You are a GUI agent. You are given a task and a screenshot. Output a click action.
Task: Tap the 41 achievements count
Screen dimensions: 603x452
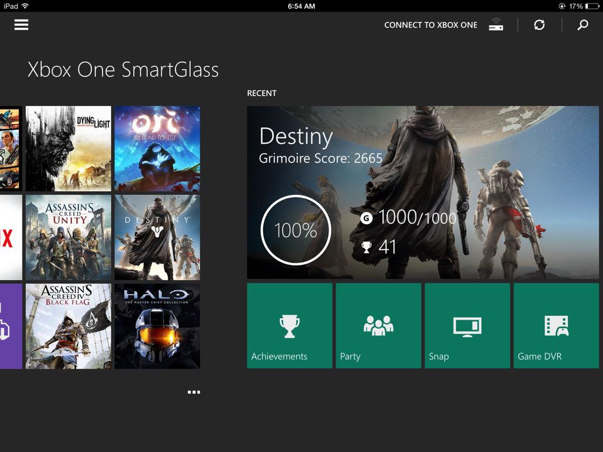coord(387,247)
